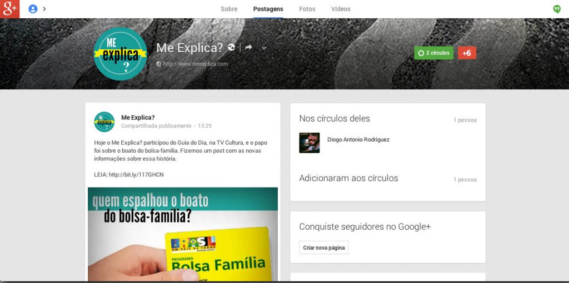Click the large Me Explica profile logo
569x283 pixels.
coord(120,54)
